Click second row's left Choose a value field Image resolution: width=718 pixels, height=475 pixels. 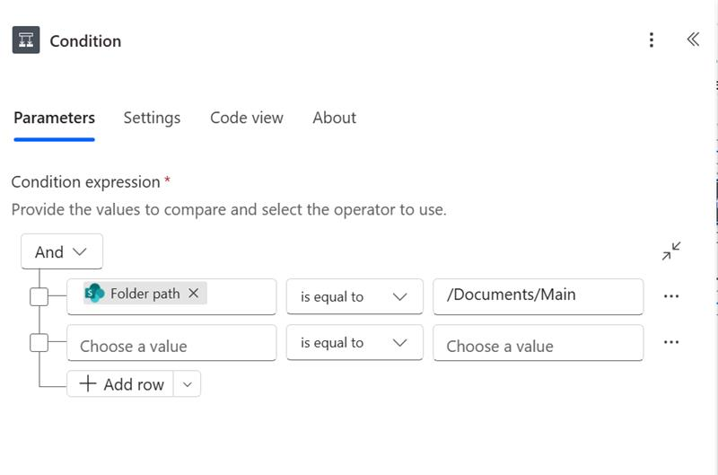click(171, 345)
